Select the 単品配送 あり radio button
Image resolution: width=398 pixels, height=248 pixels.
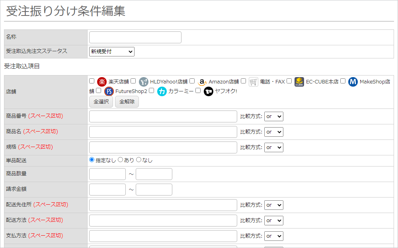coord(121,160)
